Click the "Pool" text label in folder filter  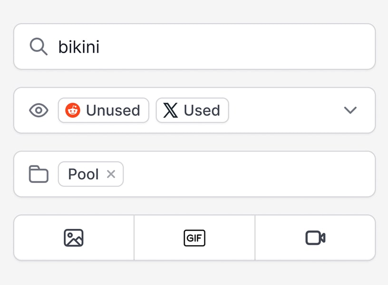tap(83, 174)
